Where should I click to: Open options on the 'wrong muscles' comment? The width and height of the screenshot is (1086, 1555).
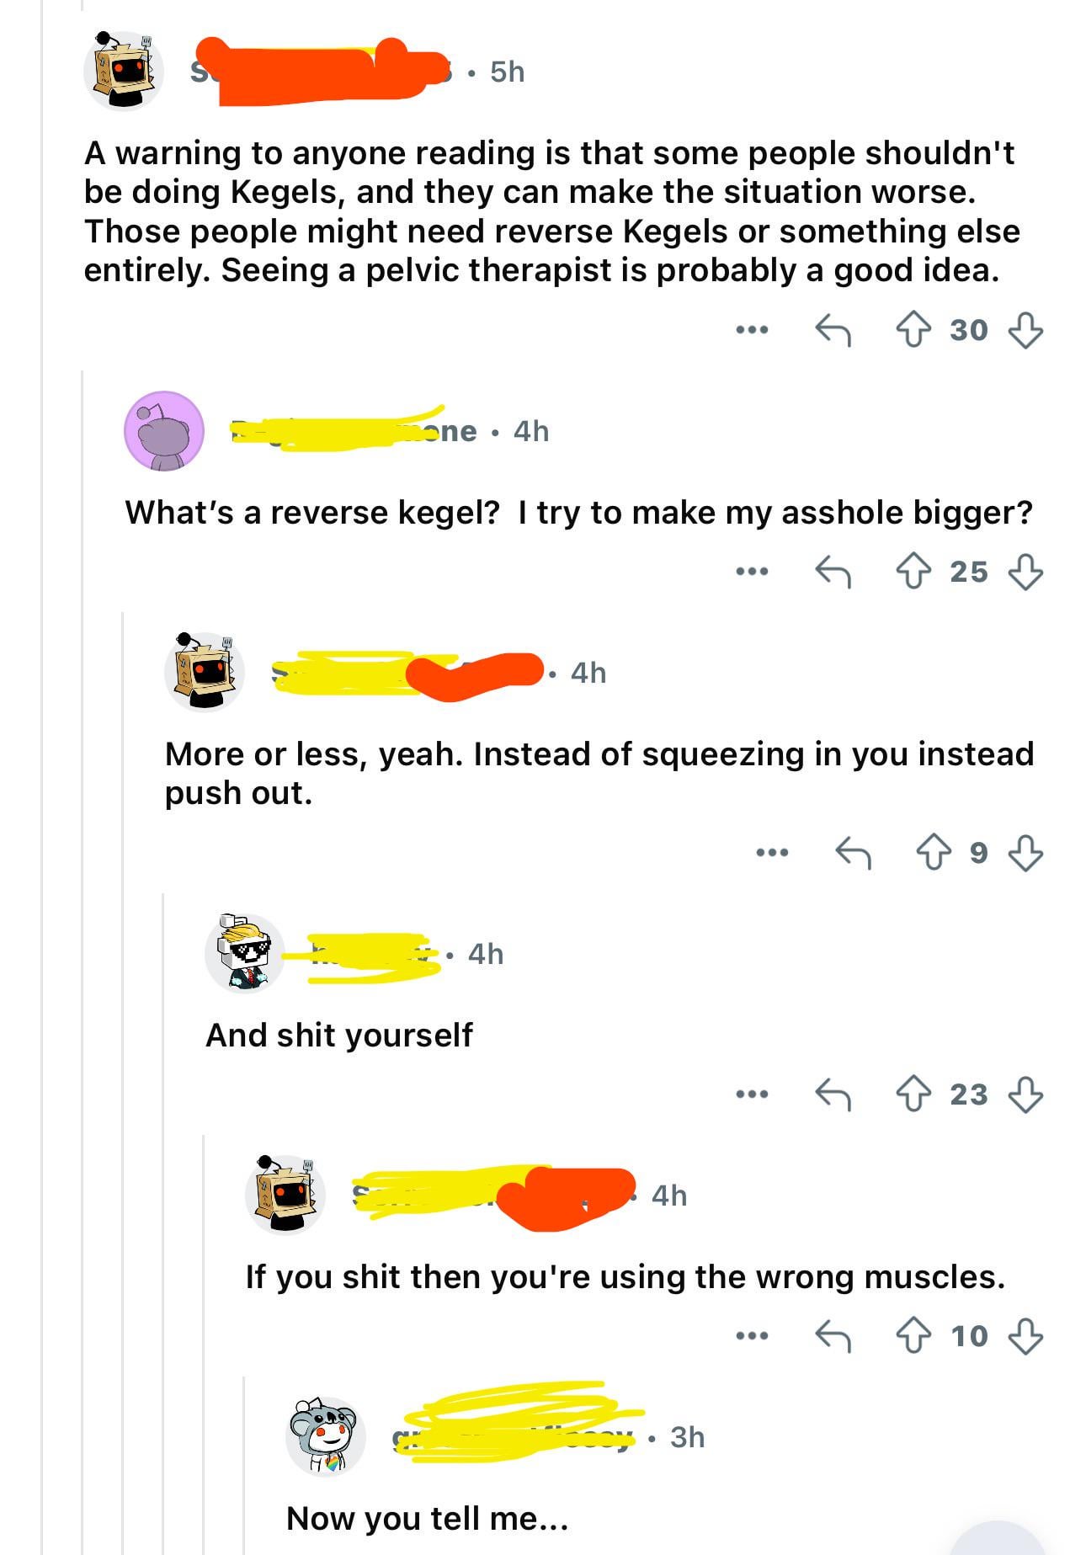tap(752, 1335)
